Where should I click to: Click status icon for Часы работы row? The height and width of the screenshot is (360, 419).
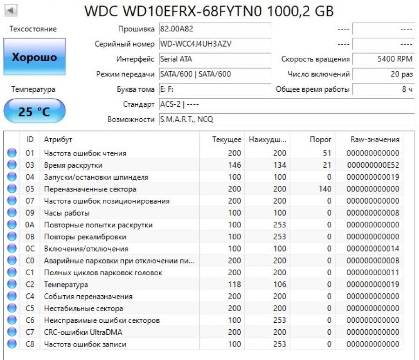12,212
